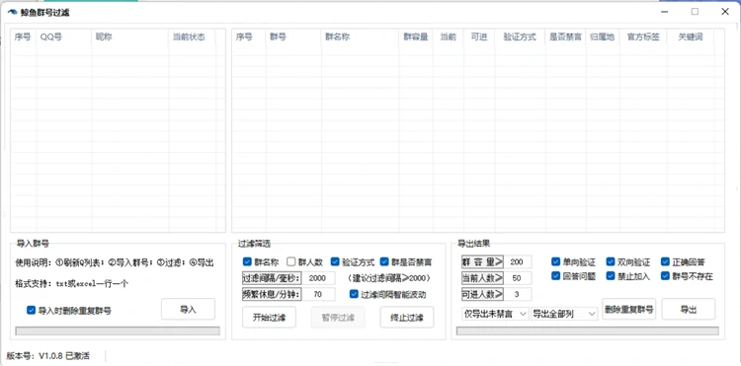Click the 关键词 column header
The width and height of the screenshot is (741, 366).
click(x=691, y=37)
